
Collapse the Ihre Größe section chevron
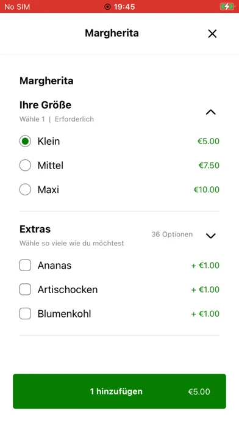coord(210,112)
